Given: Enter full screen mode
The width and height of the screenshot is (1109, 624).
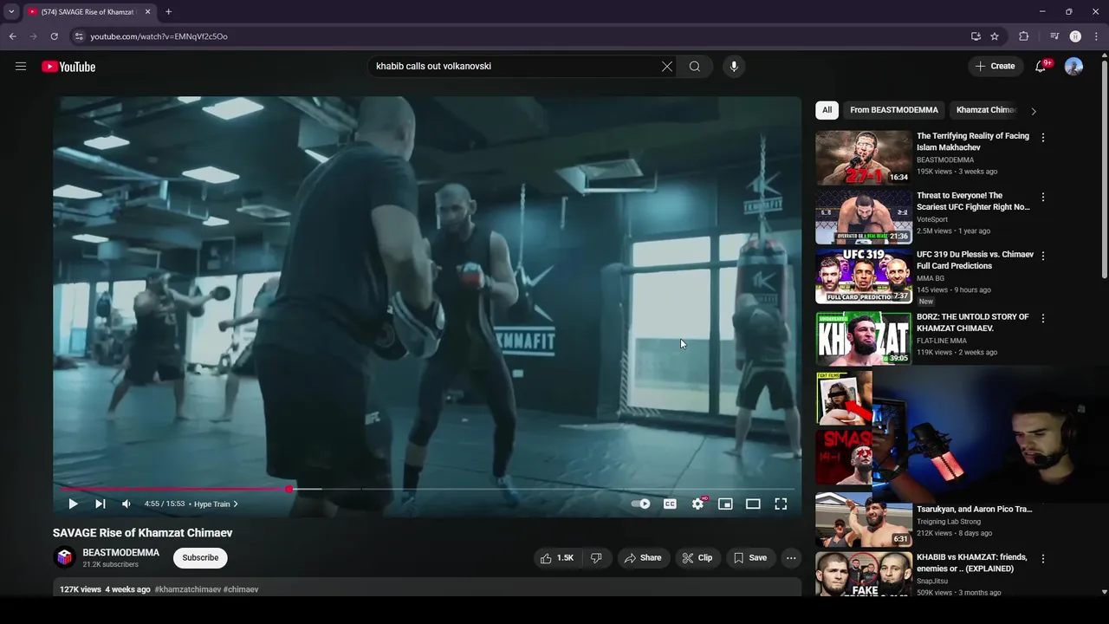Looking at the screenshot, I should point(781,504).
